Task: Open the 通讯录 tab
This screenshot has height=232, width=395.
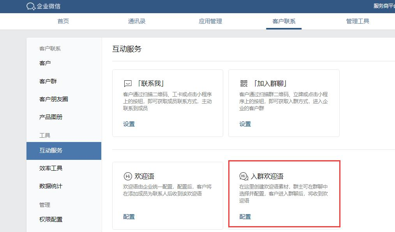Action: click(136, 21)
